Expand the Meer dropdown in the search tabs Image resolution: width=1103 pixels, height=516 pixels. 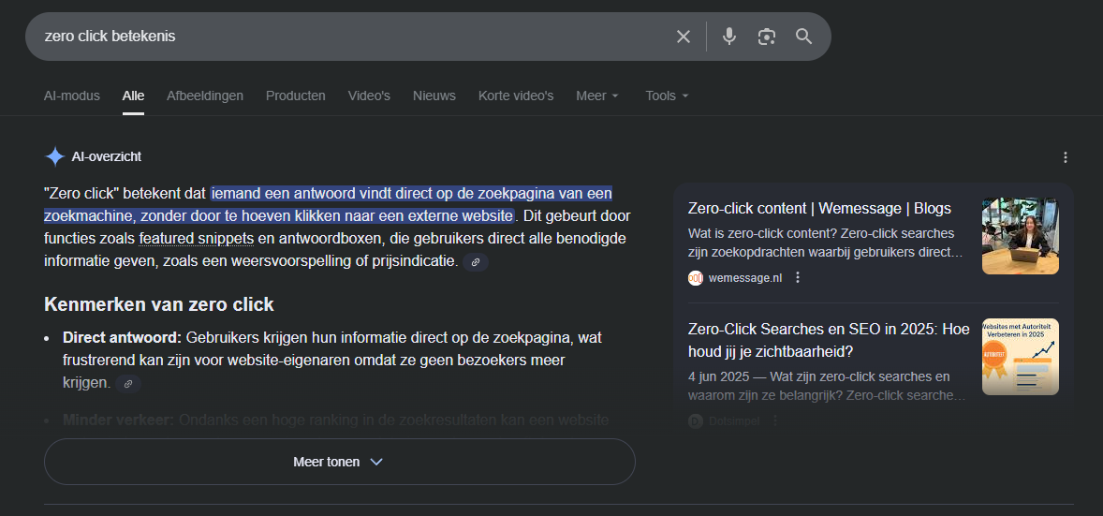click(597, 96)
